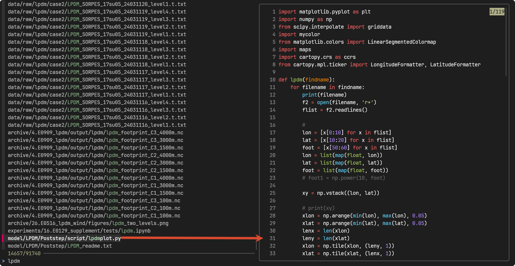Image resolution: width=515 pixels, height=266 pixels.
Task: Select the 24031116_level4.t.txt result
Action: (x=97, y=102)
